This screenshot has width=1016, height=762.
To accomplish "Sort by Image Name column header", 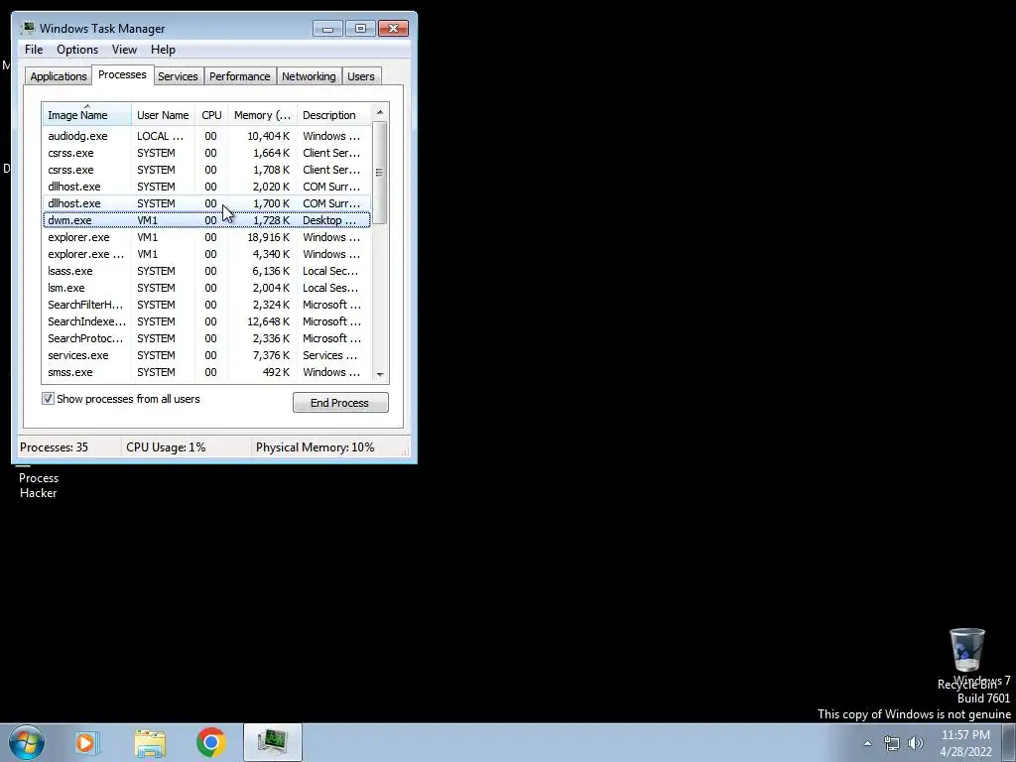I will [87, 115].
